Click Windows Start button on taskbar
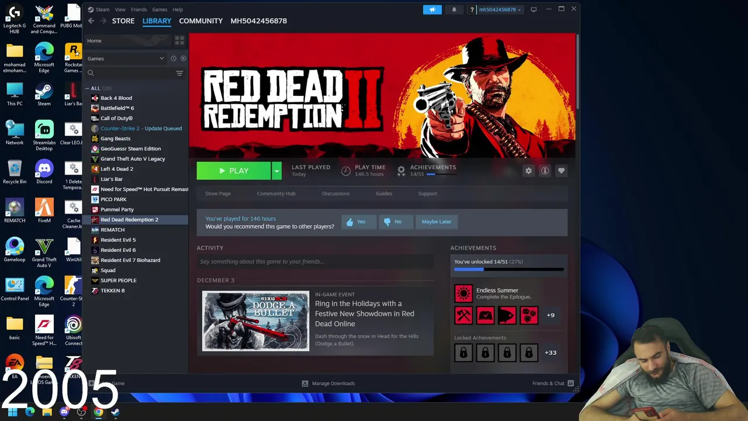Viewport: 748px width, 421px height. [12, 412]
